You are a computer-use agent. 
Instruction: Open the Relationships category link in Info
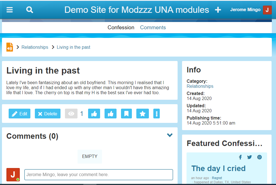[x=200, y=86]
